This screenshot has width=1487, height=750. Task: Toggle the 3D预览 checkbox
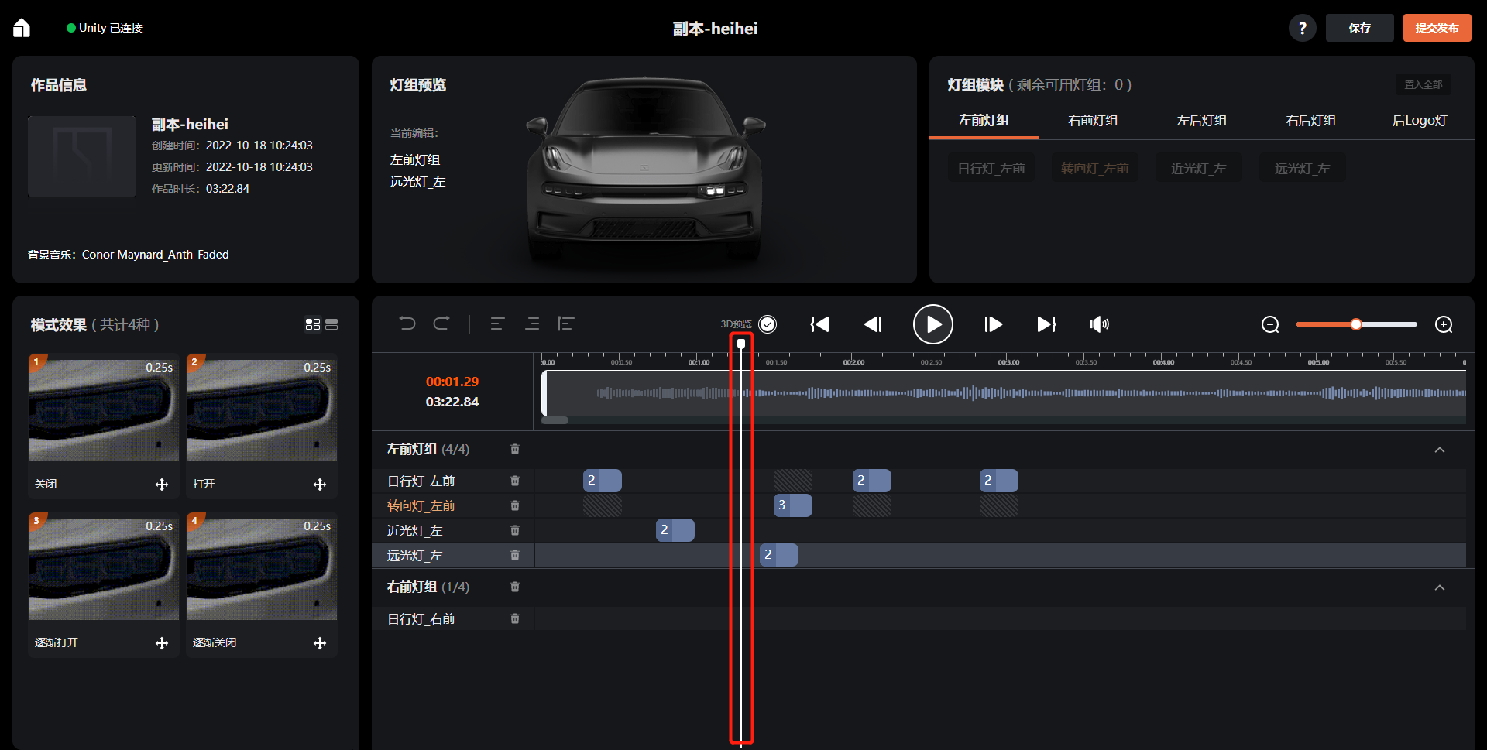768,324
